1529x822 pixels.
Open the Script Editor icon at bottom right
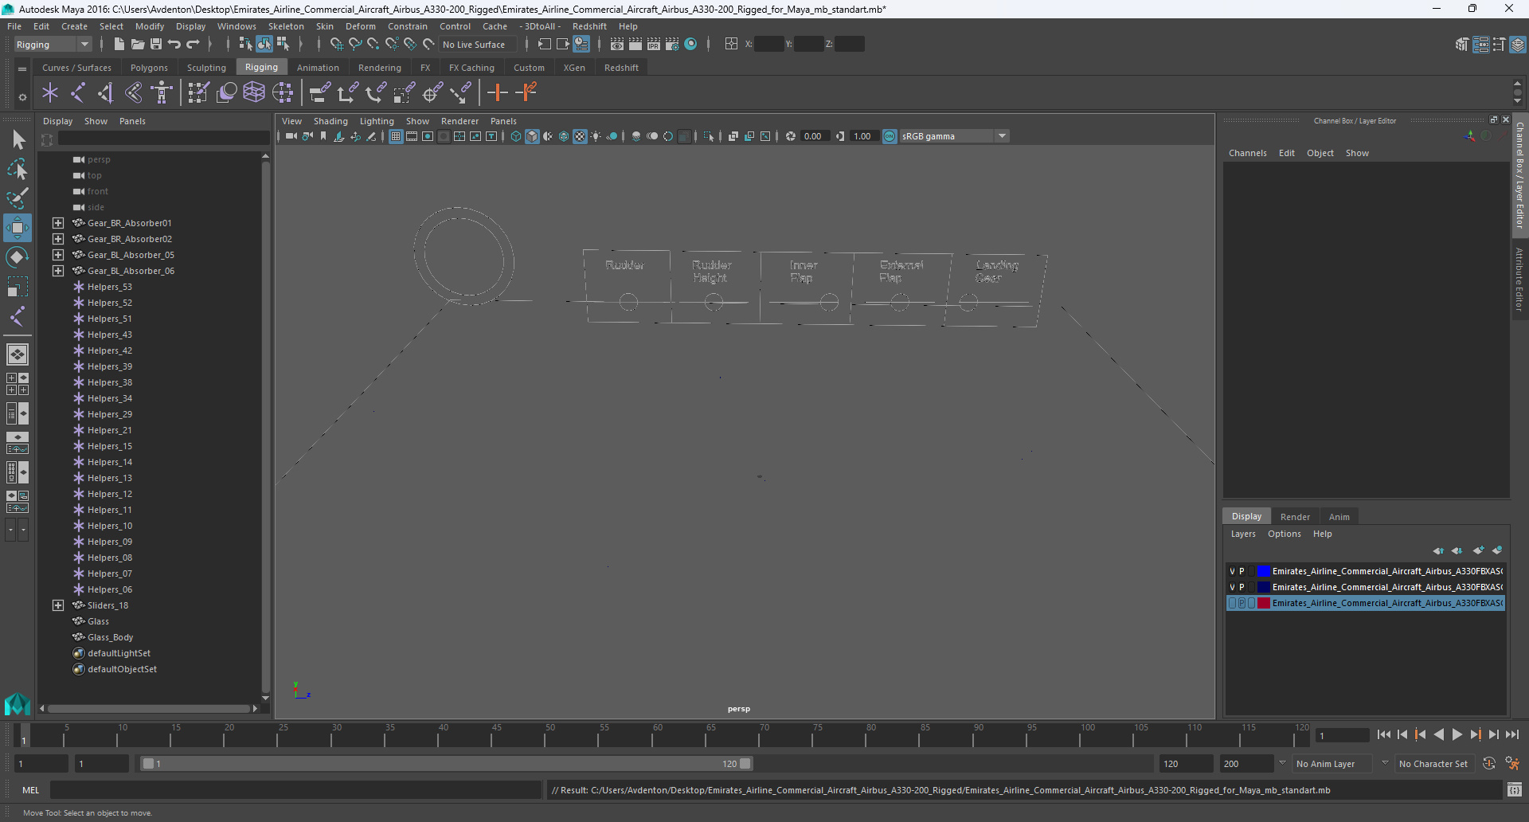coord(1515,790)
